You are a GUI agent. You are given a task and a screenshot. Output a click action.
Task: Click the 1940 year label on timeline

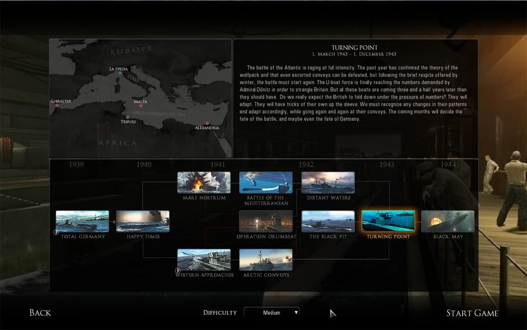coord(144,165)
